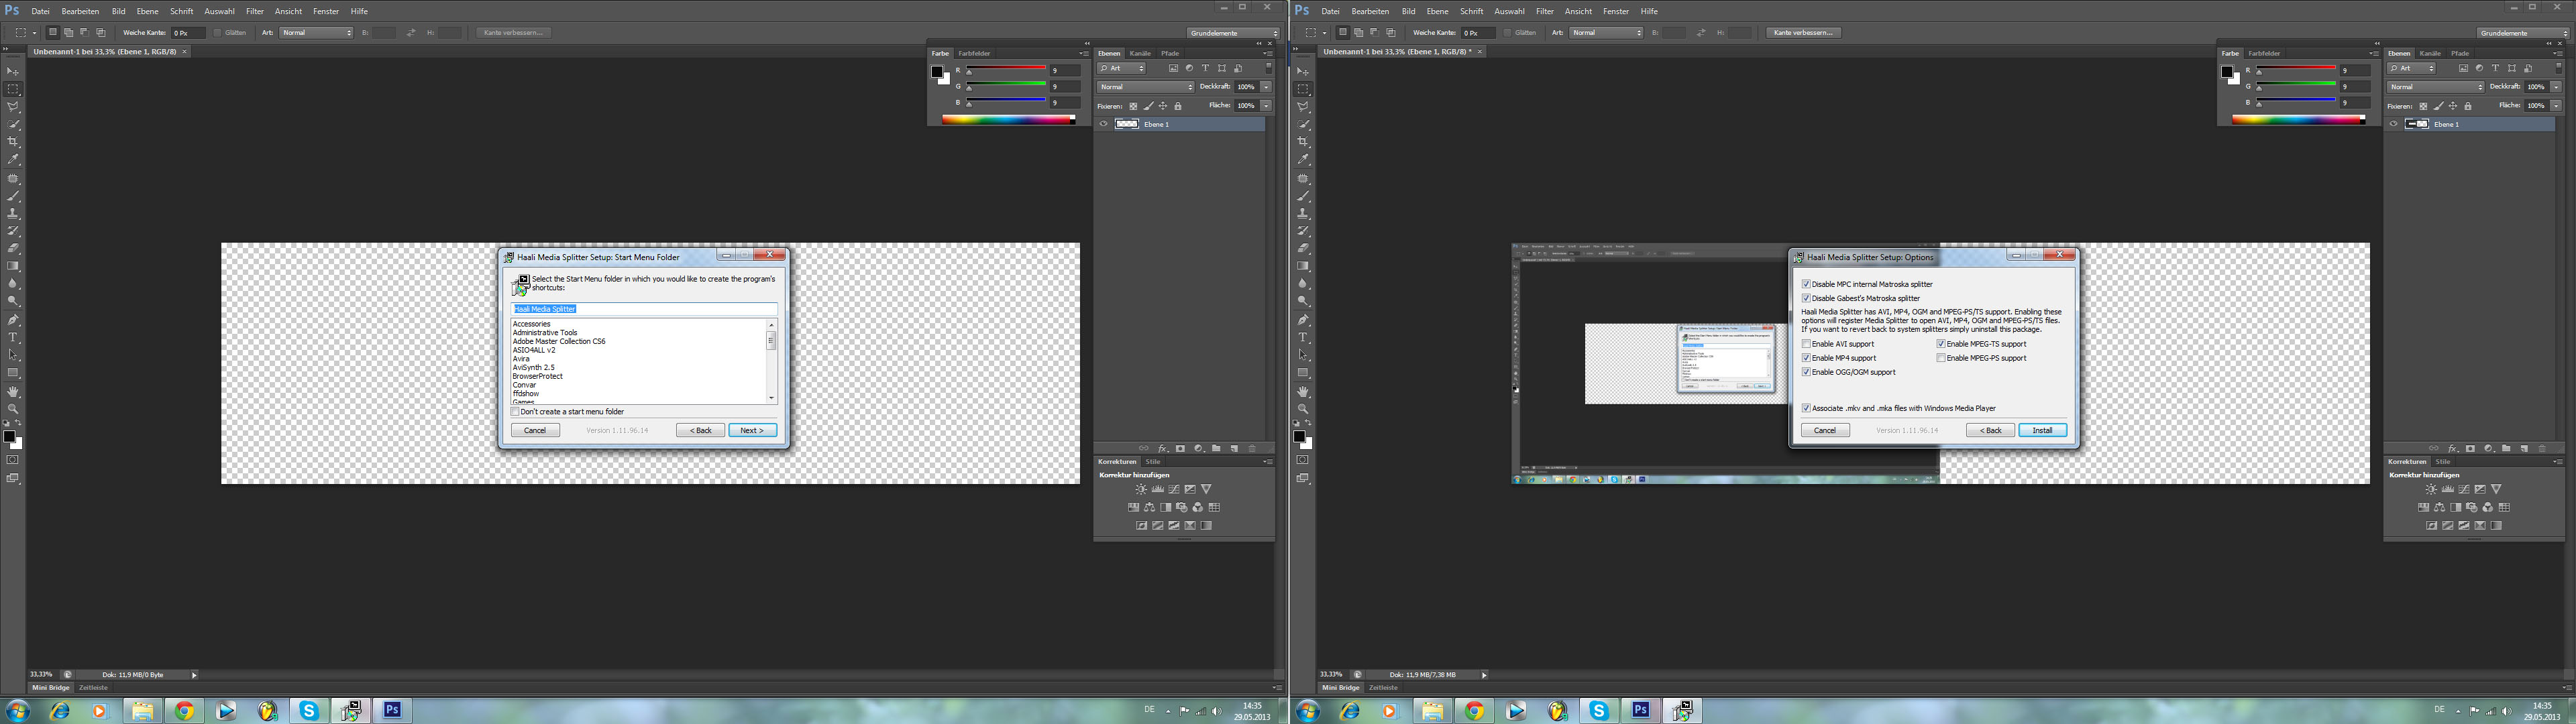The image size is (2576, 724).
Task: Open Grundelemente workspace dropdown in right window
Action: tap(2522, 33)
